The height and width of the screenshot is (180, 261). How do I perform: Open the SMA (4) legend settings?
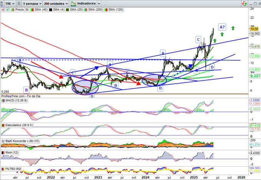tap(59, 10)
